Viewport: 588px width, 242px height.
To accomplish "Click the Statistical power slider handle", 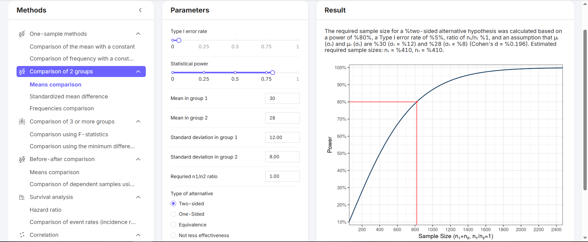I will click(273, 73).
